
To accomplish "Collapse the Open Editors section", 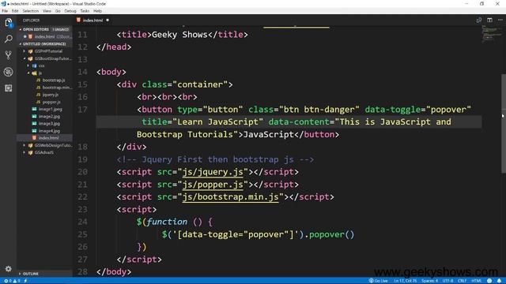I will coord(21,29).
